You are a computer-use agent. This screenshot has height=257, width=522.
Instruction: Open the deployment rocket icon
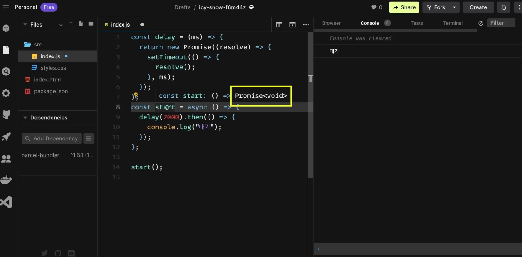click(6, 137)
